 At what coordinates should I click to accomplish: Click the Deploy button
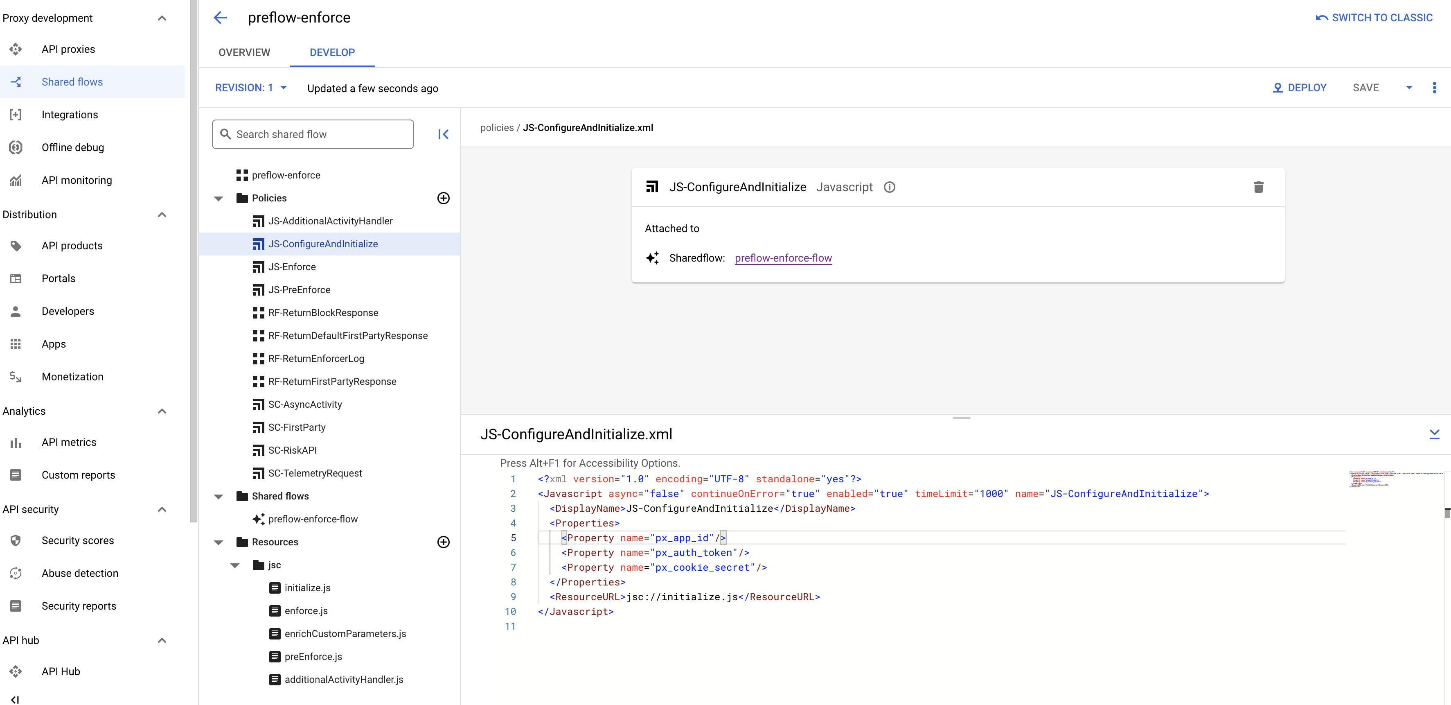coord(1300,87)
